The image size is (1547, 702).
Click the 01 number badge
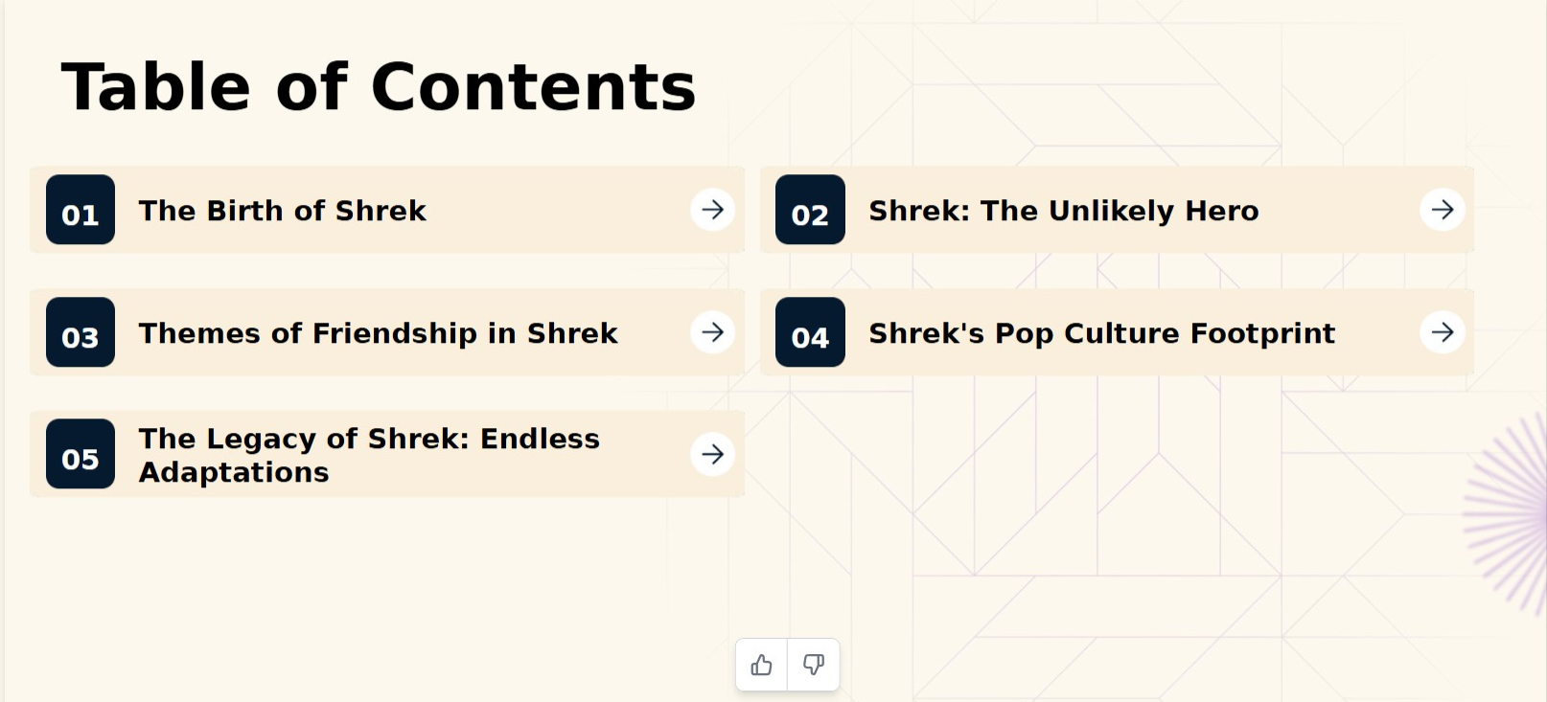[x=81, y=210]
